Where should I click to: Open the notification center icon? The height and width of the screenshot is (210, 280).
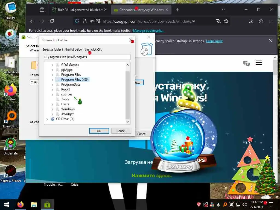click(x=271, y=205)
